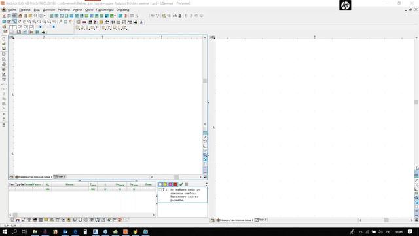This screenshot has width=419, height=236.
Task: Select the magnifier zoom tool beside the right pane
Action: 416,198
